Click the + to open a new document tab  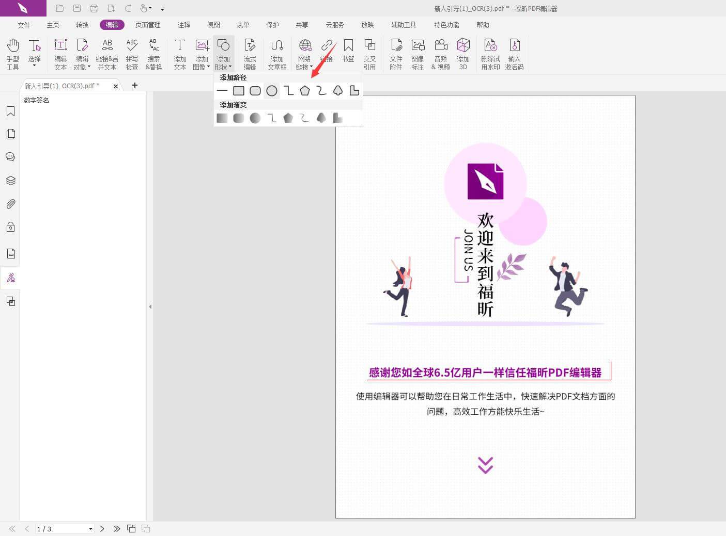(135, 85)
